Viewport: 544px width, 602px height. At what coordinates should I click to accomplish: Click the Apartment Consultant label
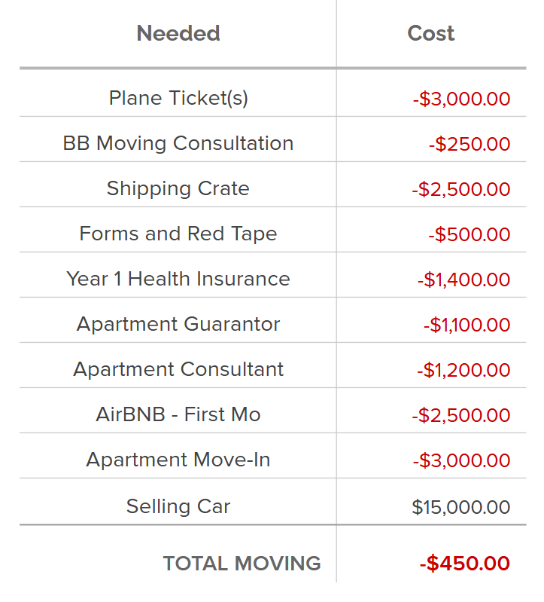click(x=178, y=369)
